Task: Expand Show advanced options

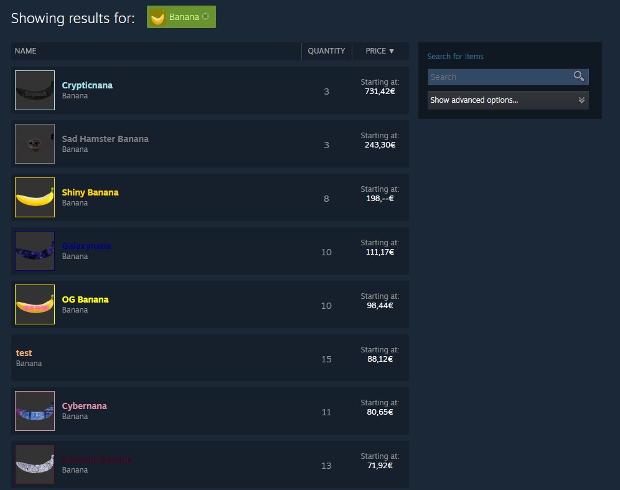Action: 508,100
